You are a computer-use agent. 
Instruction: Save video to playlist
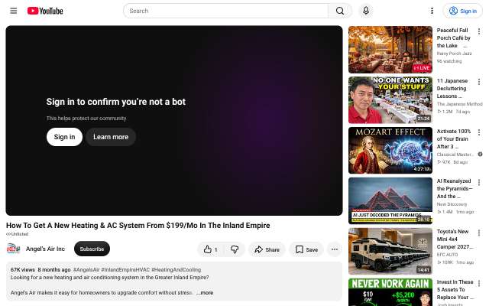(x=306, y=249)
